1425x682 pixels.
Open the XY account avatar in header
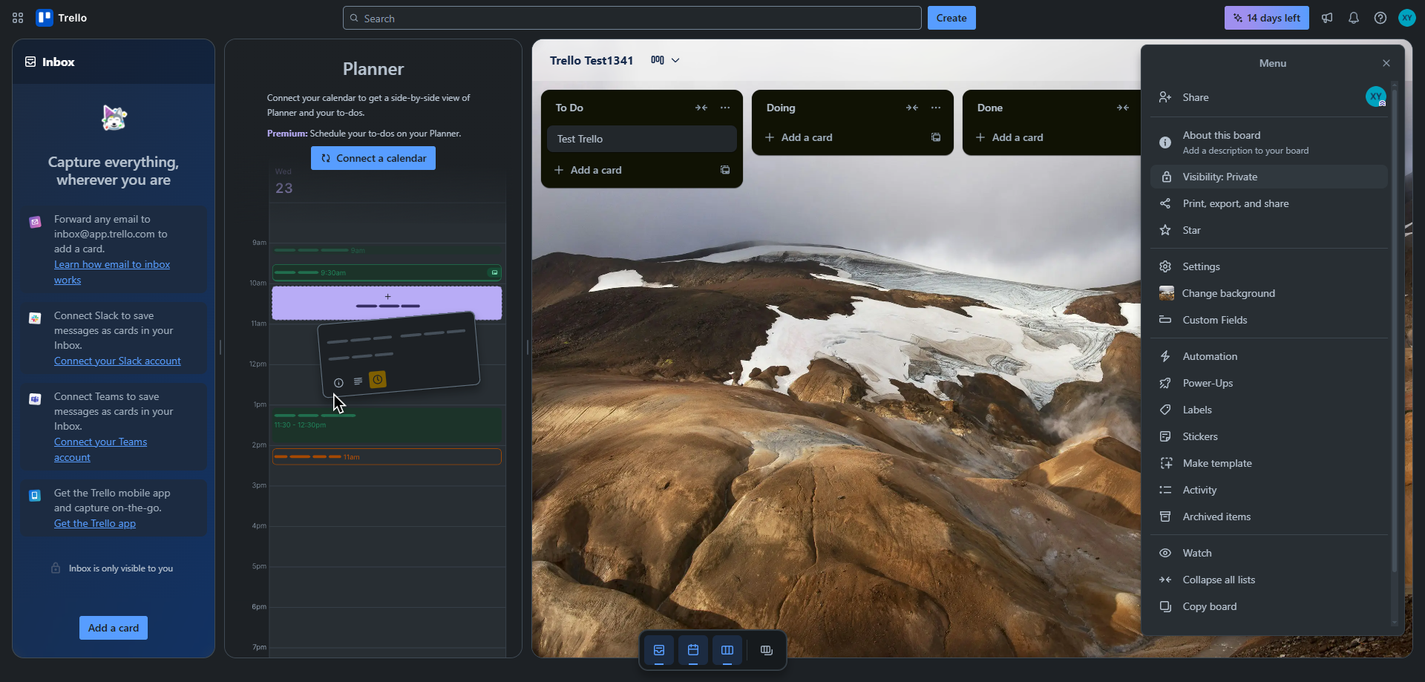(1407, 18)
